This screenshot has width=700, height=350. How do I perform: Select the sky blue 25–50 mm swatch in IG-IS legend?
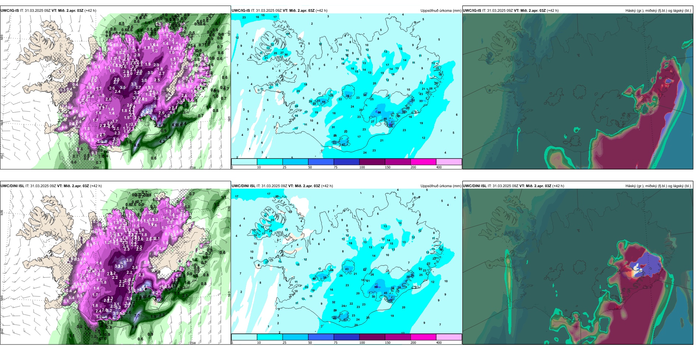point(295,162)
